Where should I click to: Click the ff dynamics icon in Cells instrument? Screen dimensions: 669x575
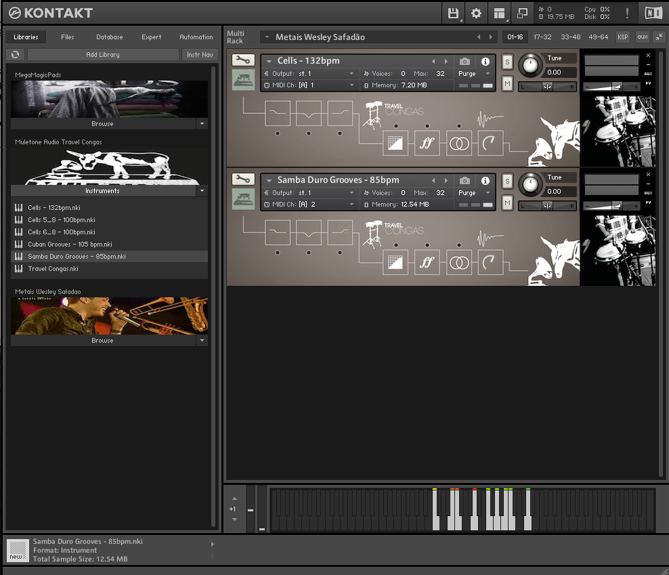(x=427, y=144)
